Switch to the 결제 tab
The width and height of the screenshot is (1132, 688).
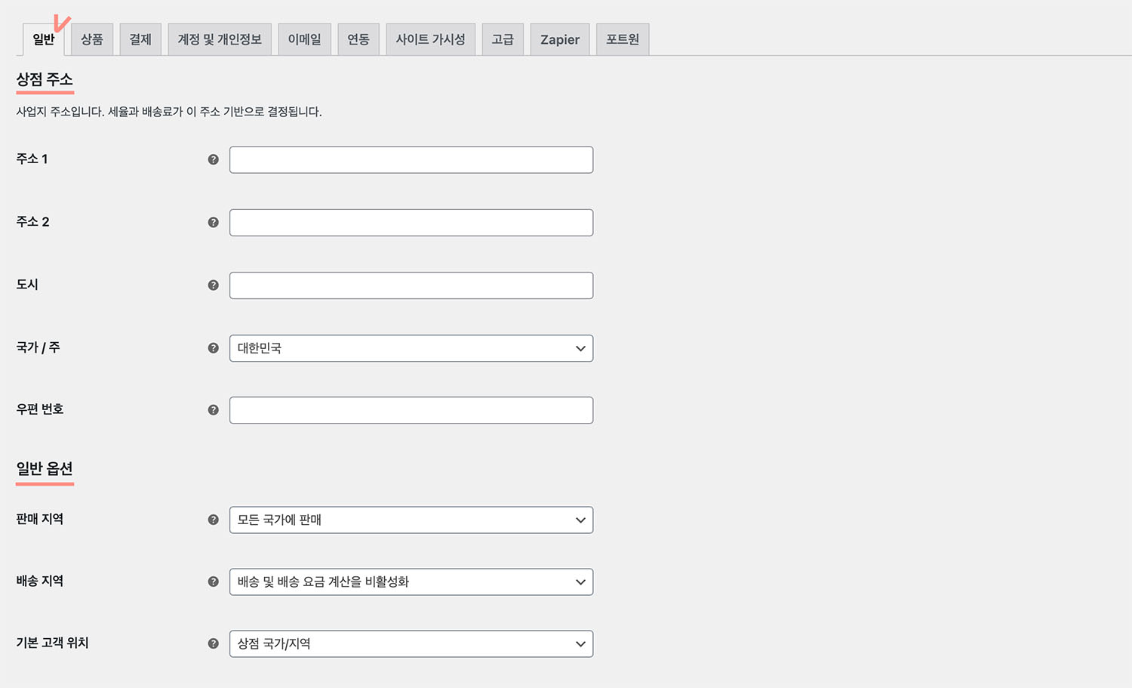140,39
